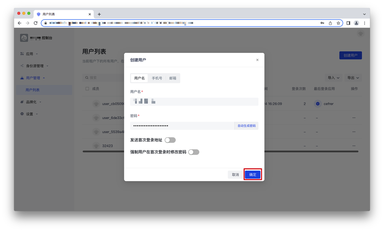Switch to the 手机号 tab
This screenshot has height=231, width=384.
point(157,78)
